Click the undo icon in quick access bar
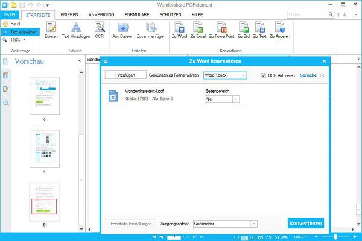 click(30, 5)
